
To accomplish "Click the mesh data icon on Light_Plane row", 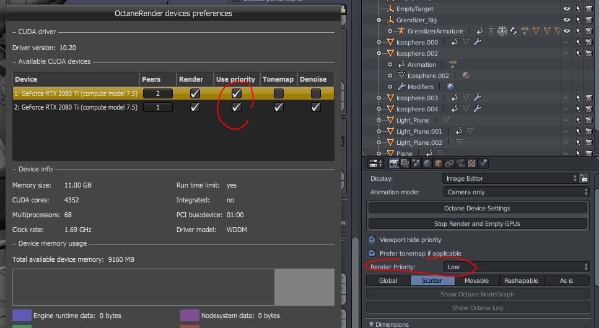I will [446, 120].
